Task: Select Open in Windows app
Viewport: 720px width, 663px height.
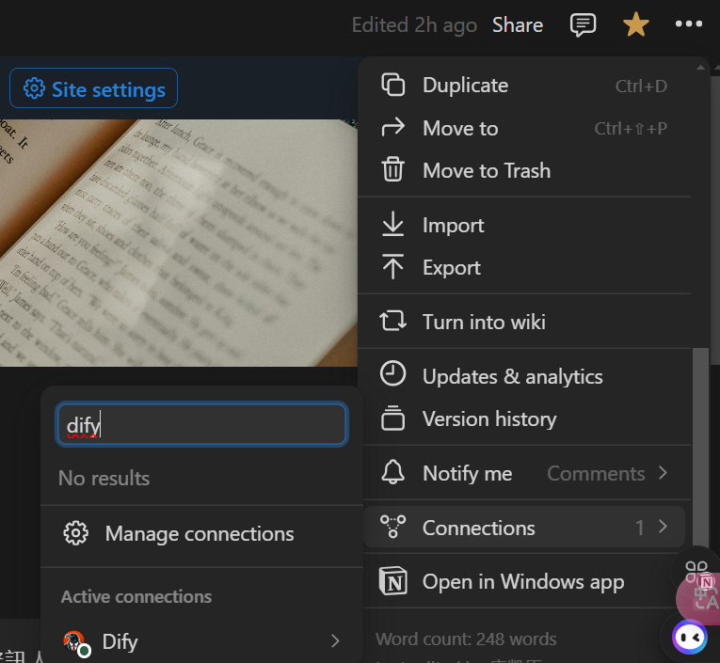Action: (x=524, y=581)
